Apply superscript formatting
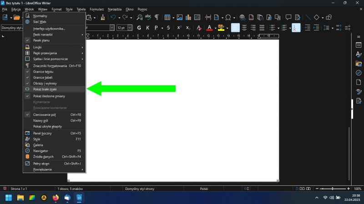The width and height of the screenshot is (364, 204). pos(179,28)
